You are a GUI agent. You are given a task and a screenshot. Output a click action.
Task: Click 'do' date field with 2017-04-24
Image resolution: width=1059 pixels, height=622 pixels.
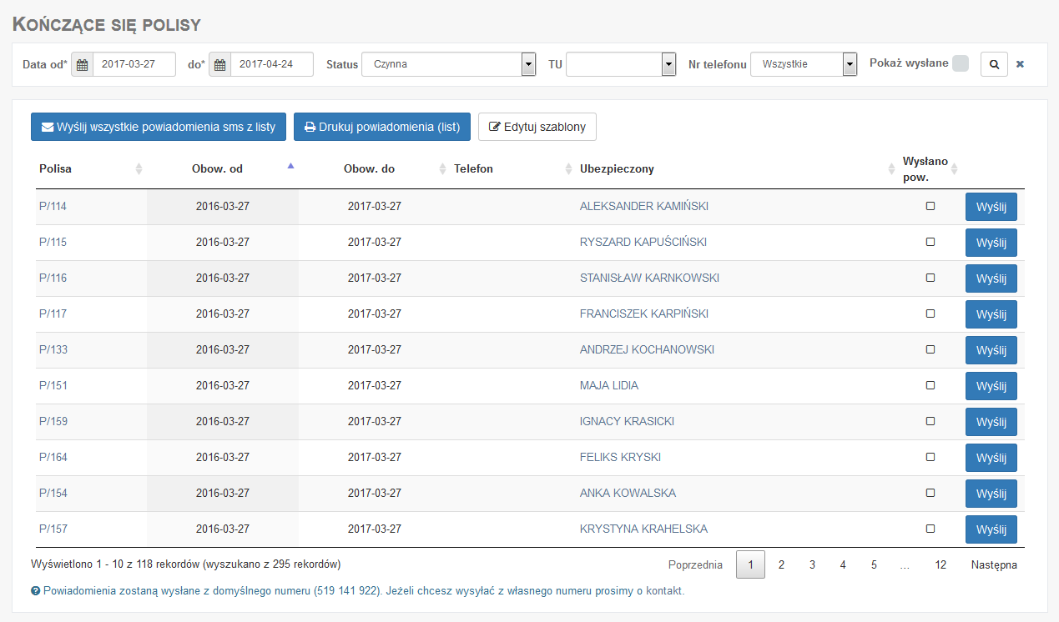[x=272, y=64]
